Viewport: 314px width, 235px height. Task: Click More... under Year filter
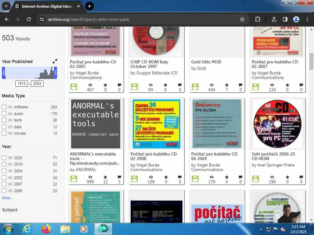point(7,198)
